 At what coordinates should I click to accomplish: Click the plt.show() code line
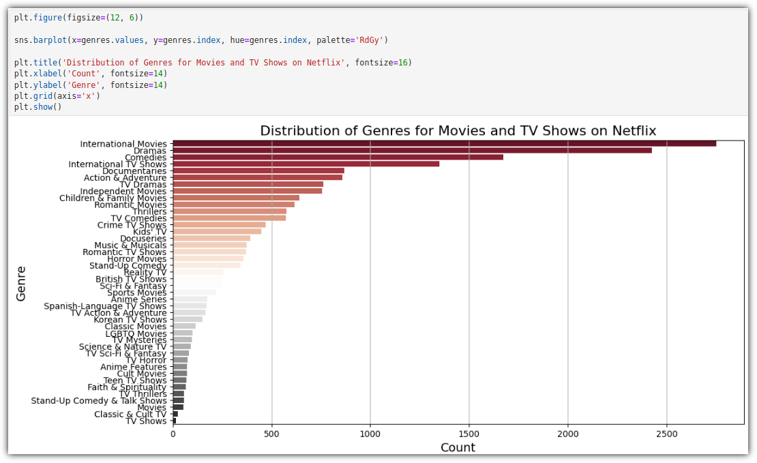pyautogui.click(x=38, y=106)
